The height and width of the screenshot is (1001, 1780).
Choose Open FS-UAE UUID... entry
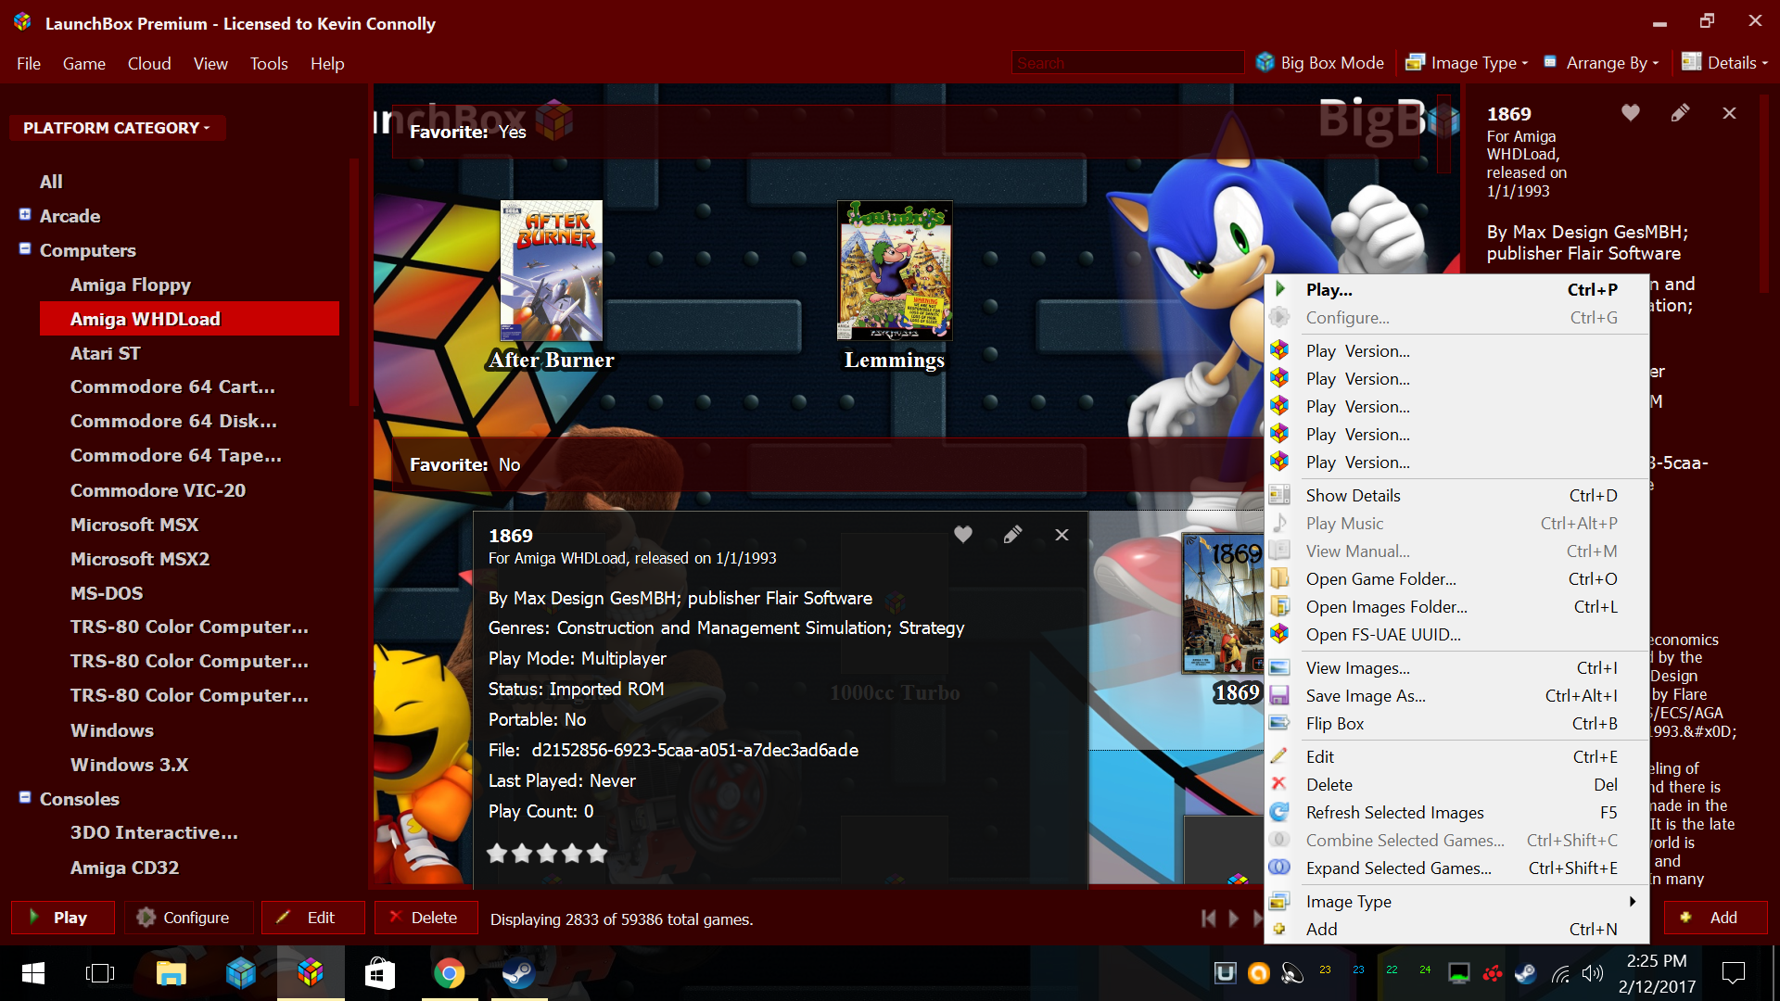1456,635
